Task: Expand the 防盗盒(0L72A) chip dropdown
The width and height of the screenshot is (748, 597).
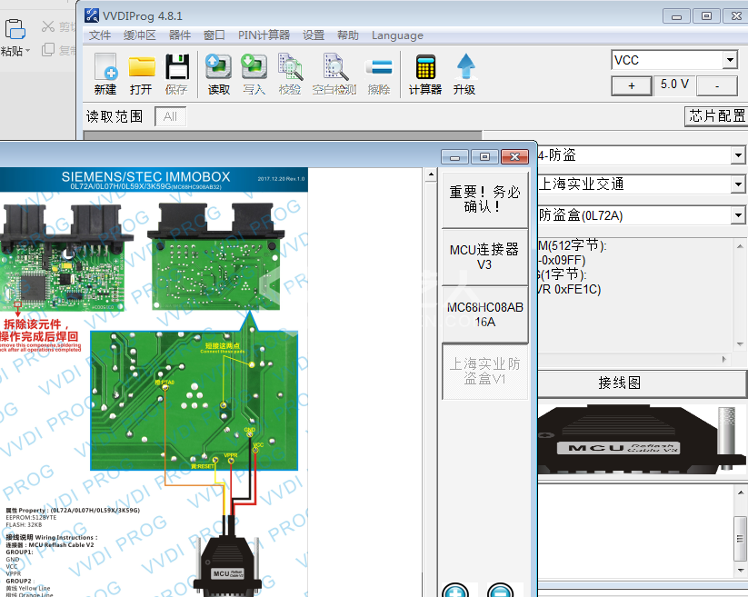Action: point(738,215)
